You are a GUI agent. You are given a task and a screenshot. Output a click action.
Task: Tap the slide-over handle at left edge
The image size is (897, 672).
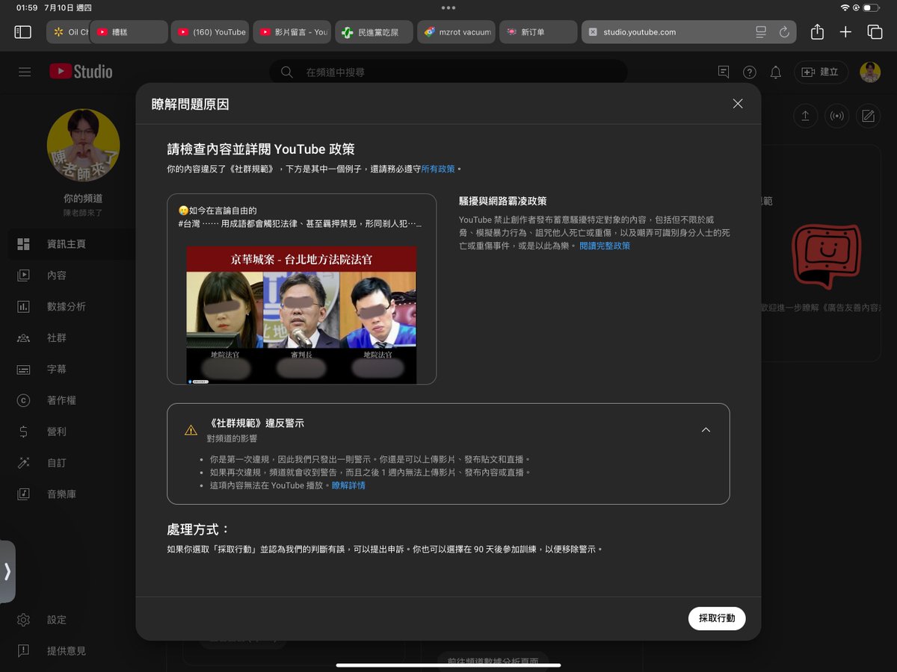pyautogui.click(x=7, y=571)
